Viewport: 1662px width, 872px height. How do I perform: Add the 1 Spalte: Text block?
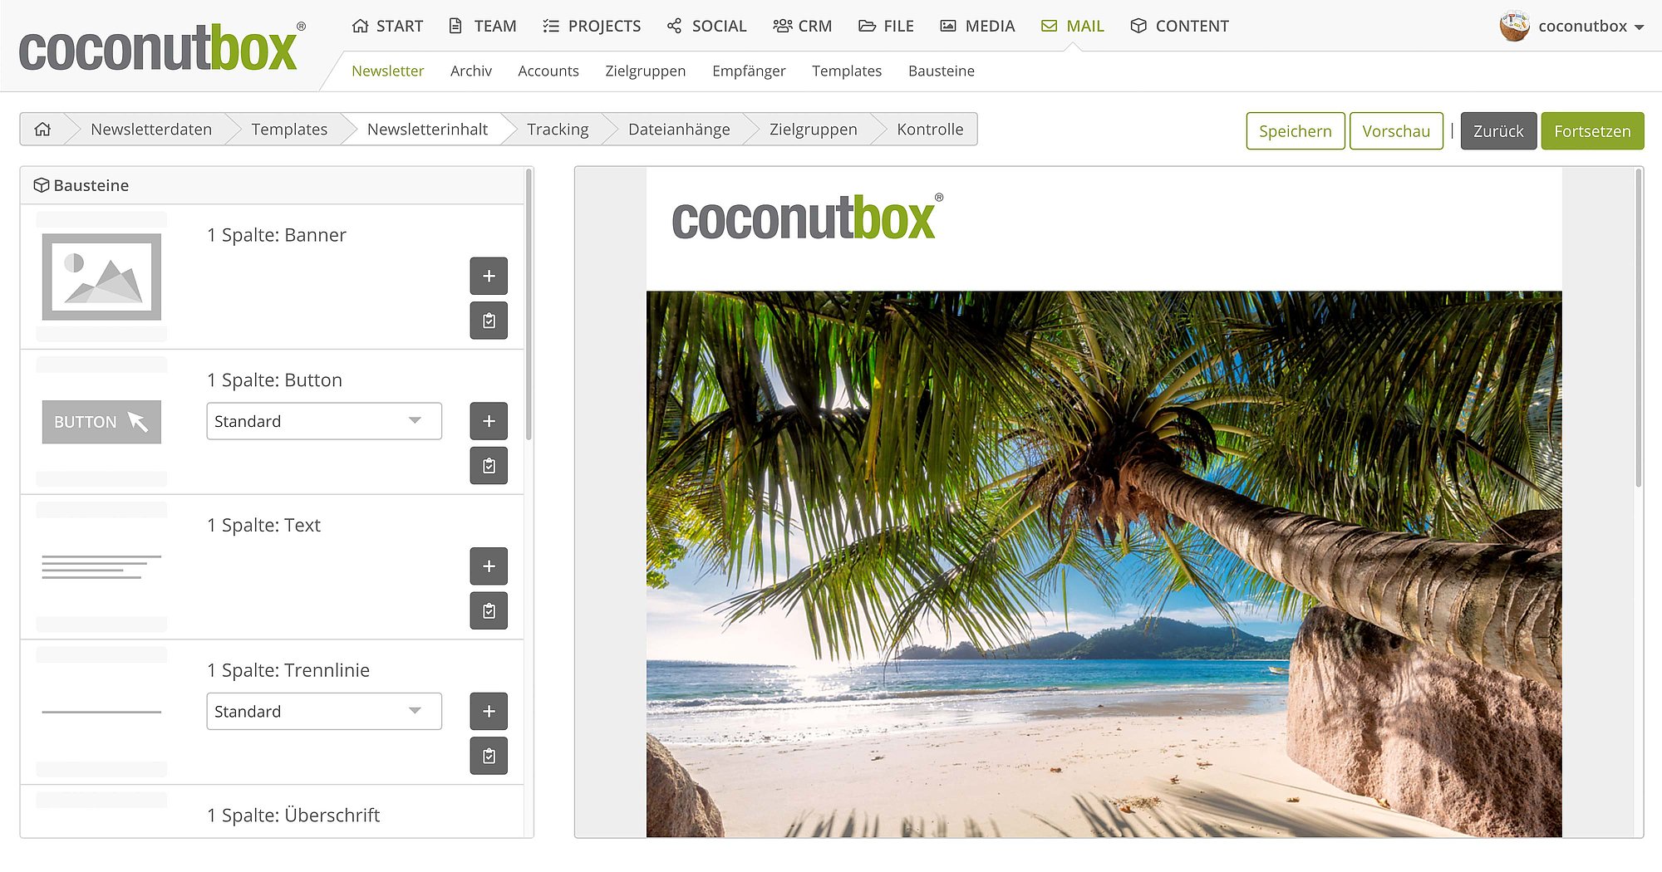[x=489, y=566]
